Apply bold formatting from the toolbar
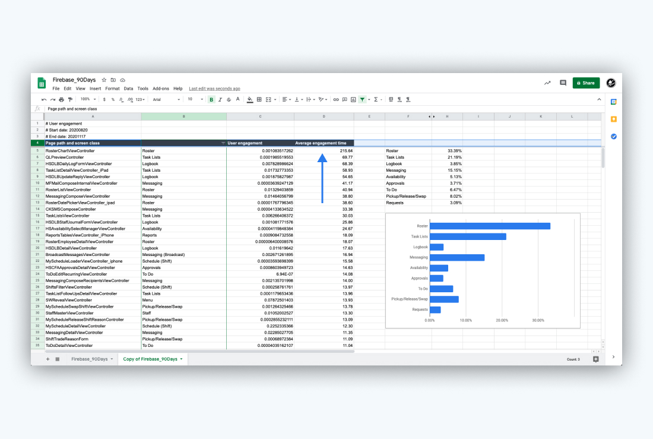The height and width of the screenshot is (439, 653). (212, 99)
